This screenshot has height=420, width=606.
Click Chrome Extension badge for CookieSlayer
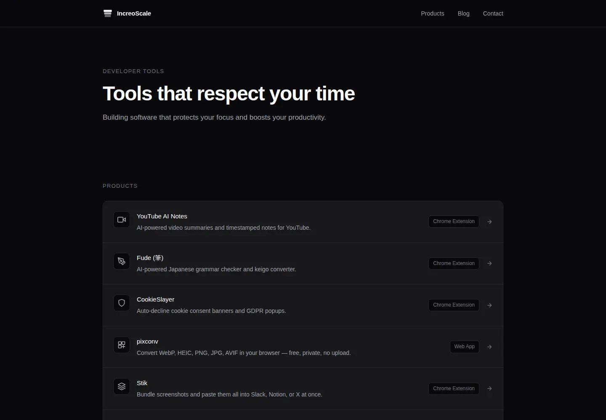click(x=454, y=305)
